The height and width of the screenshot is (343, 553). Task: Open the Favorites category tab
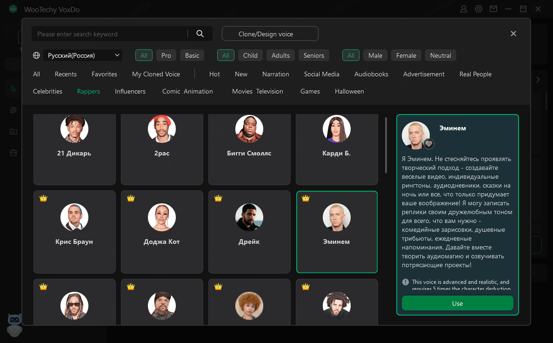(104, 74)
